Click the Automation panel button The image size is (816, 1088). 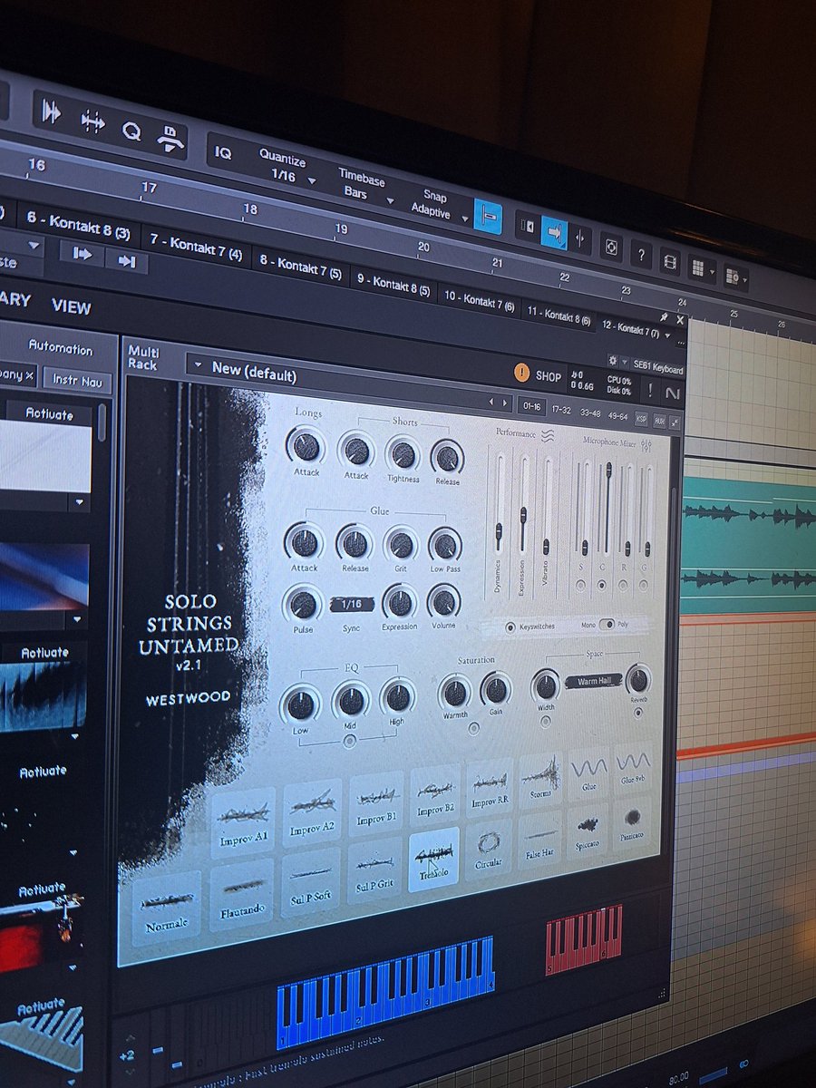tap(60, 347)
